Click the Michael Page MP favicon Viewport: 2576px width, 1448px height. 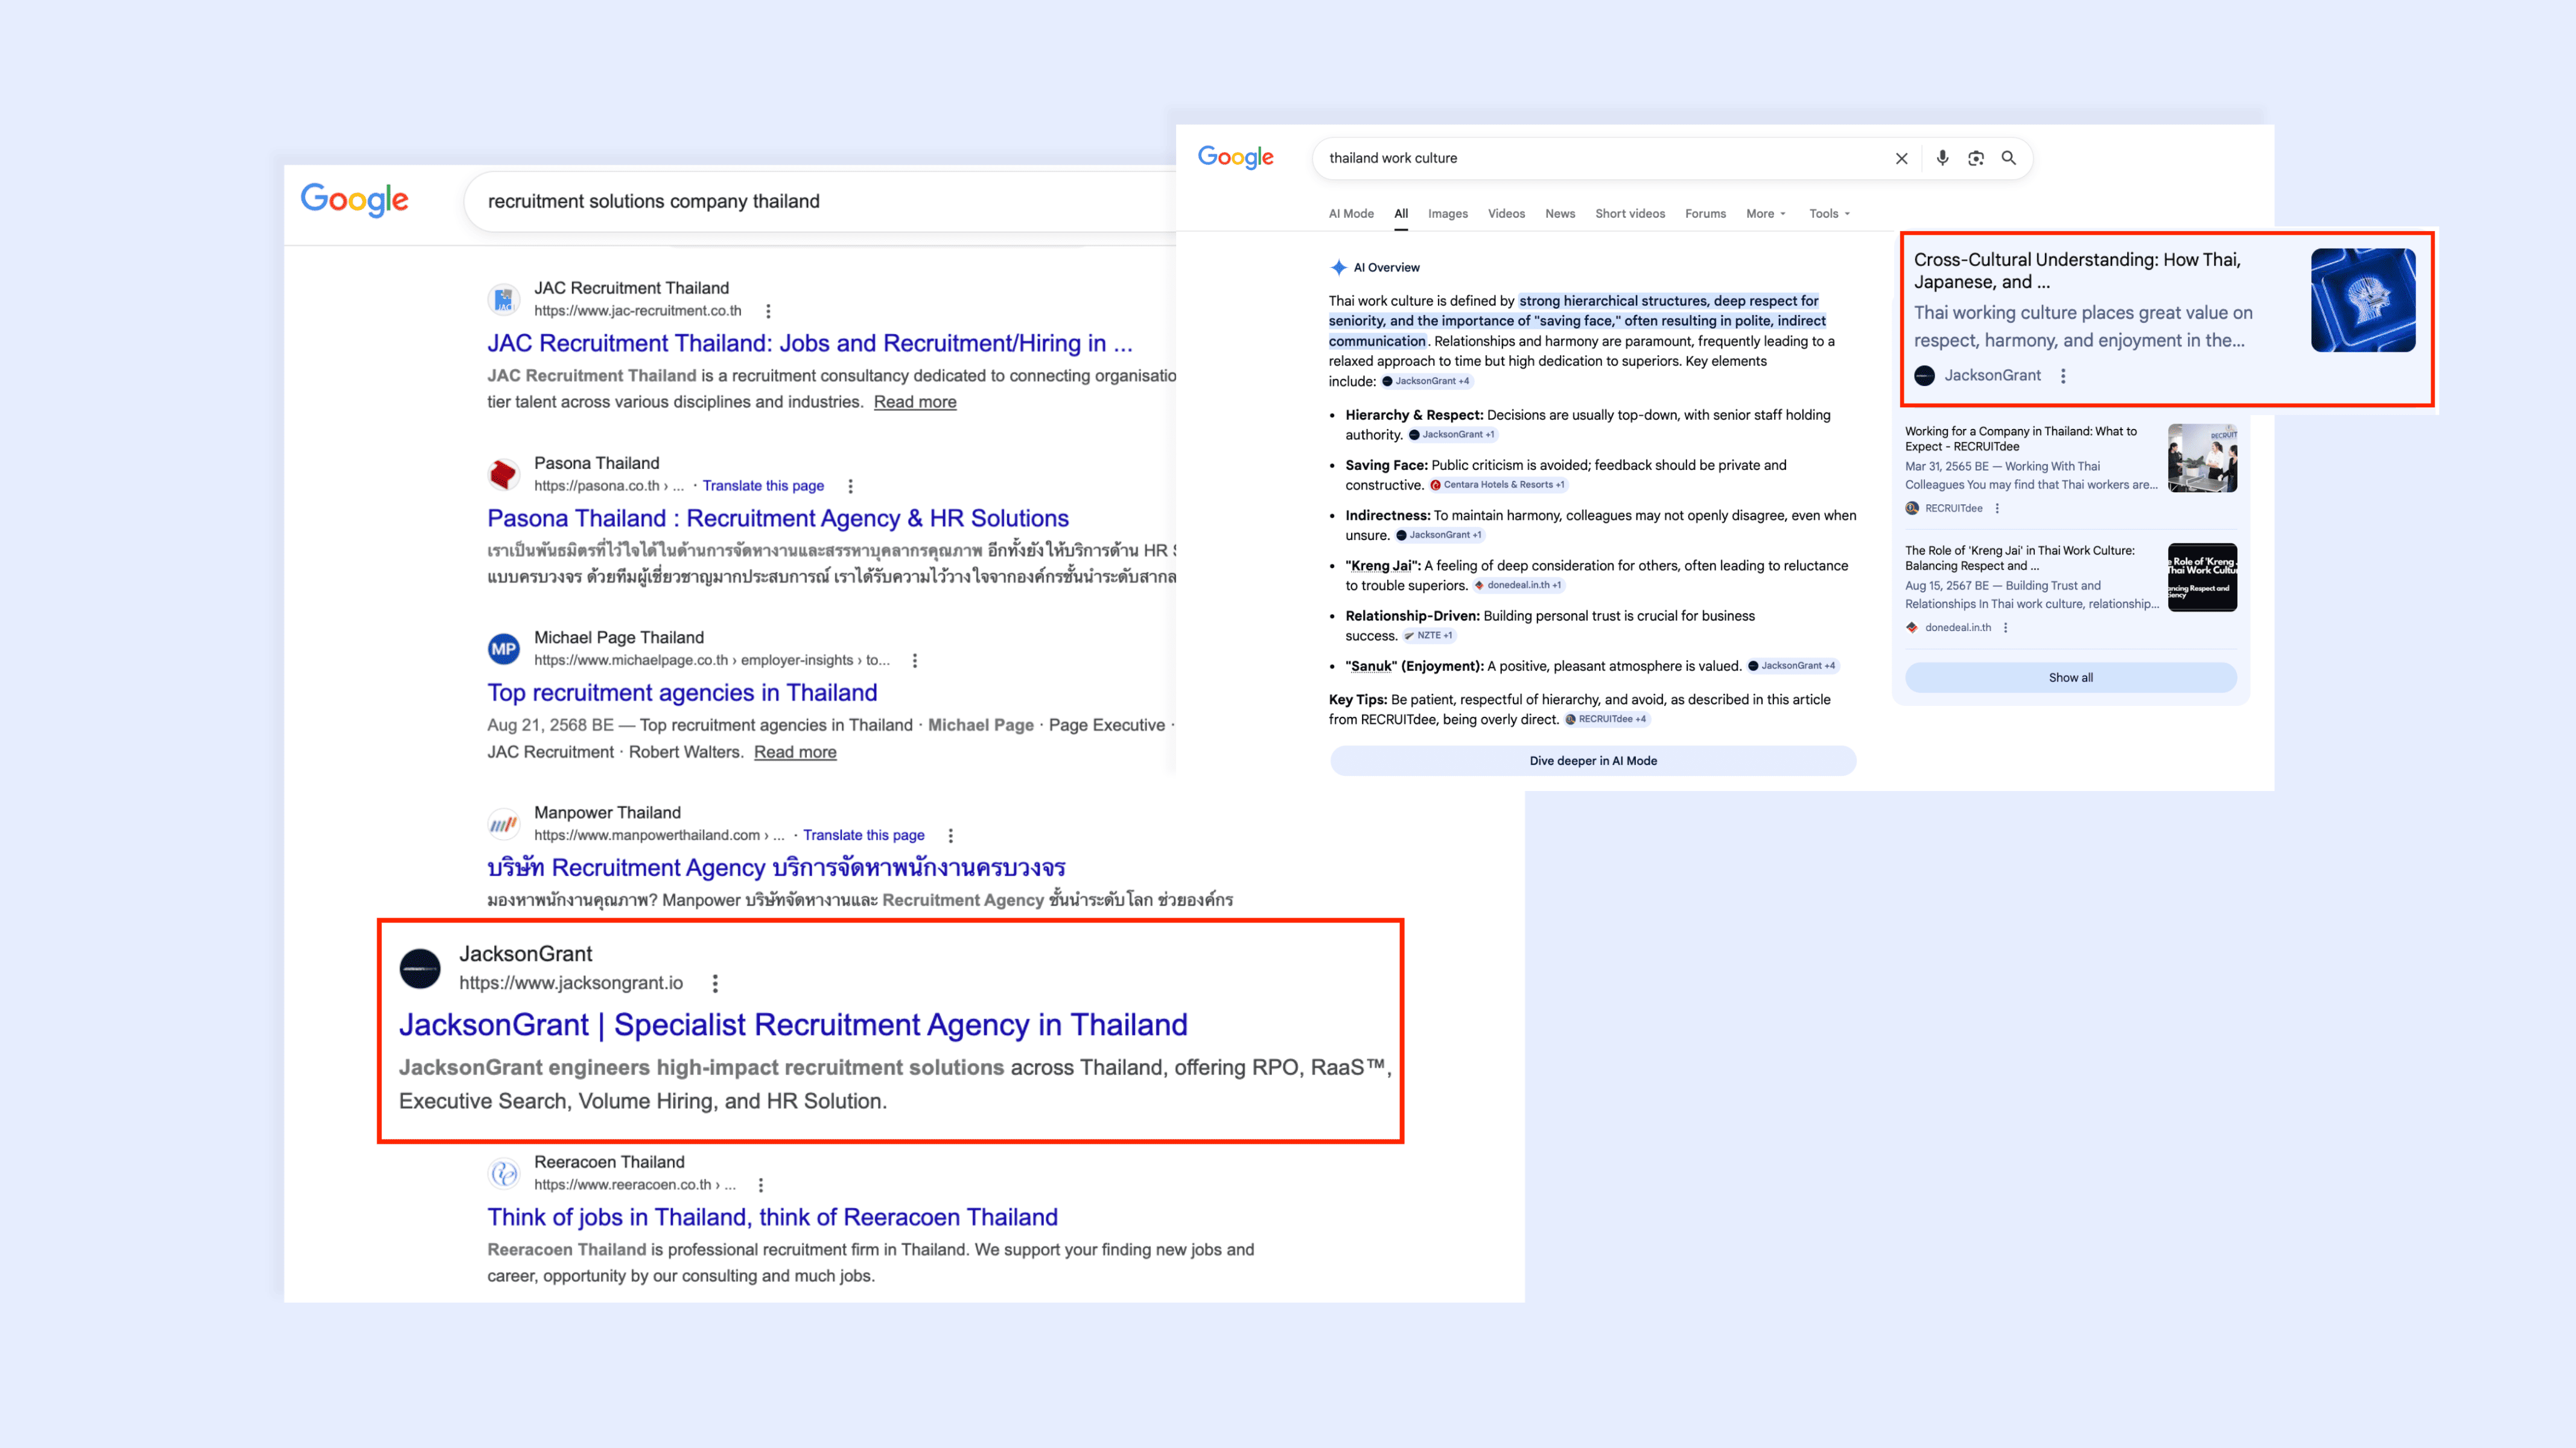[x=504, y=649]
